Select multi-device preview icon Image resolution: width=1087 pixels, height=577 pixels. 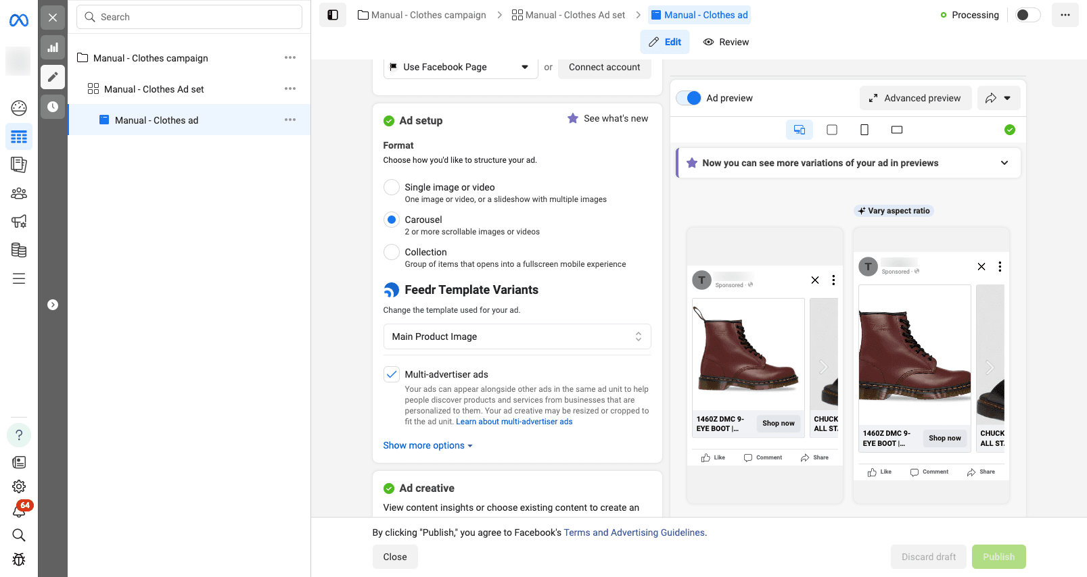tap(800, 130)
